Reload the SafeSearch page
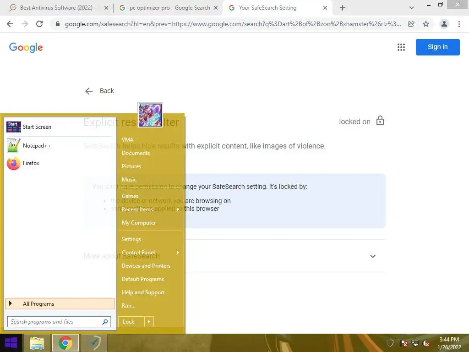The height and width of the screenshot is (352, 469). pyautogui.click(x=39, y=24)
